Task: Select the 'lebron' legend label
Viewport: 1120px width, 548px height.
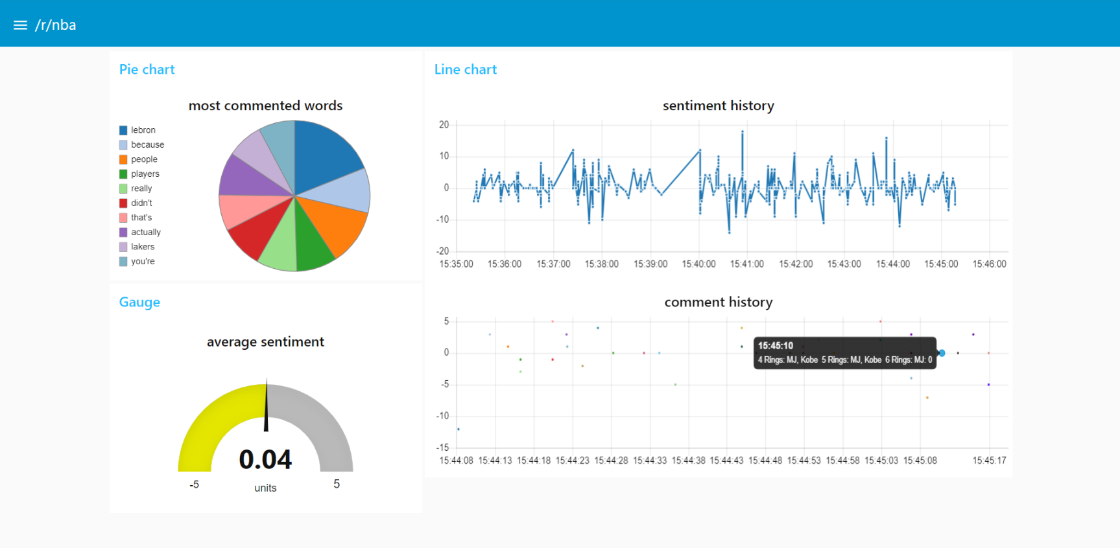Action: click(143, 130)
